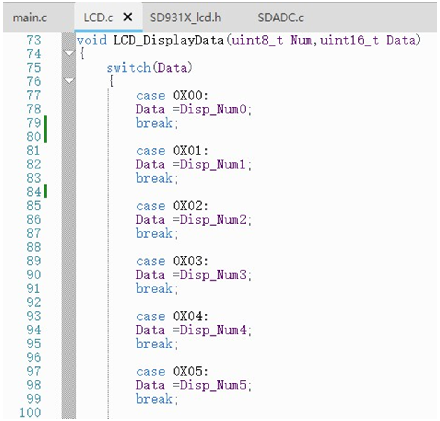
Task: Click the case 0X00: label
Action: coord(172,96)
